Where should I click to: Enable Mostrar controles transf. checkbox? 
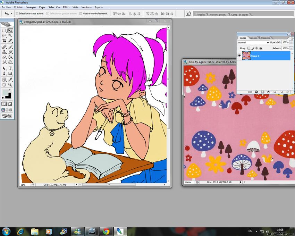click(81, 14)
